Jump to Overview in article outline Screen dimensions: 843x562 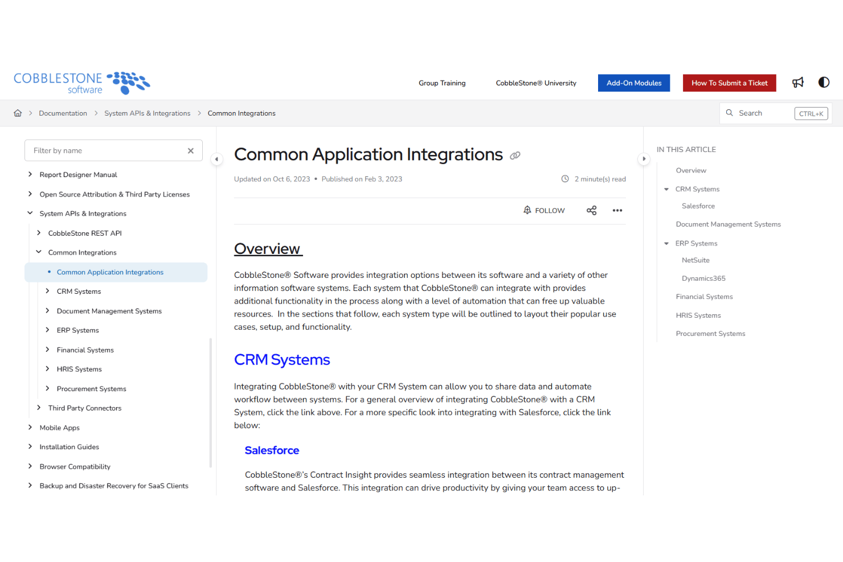(691, 170)
